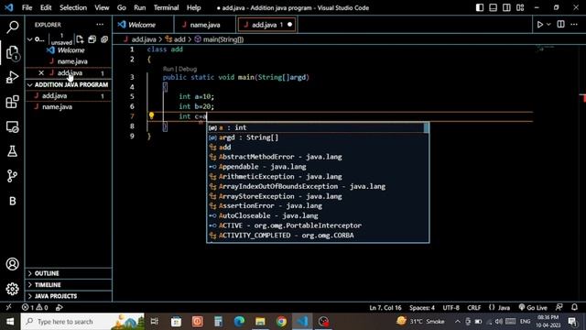Image resolution: width=586 pixels, height=330 pixels.
Task: Select 'a : int' suggestion
Action: click(316, 127)
